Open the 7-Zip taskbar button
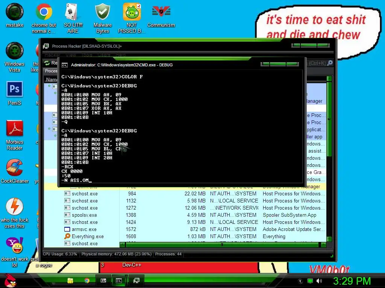Screen dimensions: 385x288 (103, 280)
